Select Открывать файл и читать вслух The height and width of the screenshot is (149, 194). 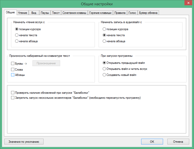[104, 69]
